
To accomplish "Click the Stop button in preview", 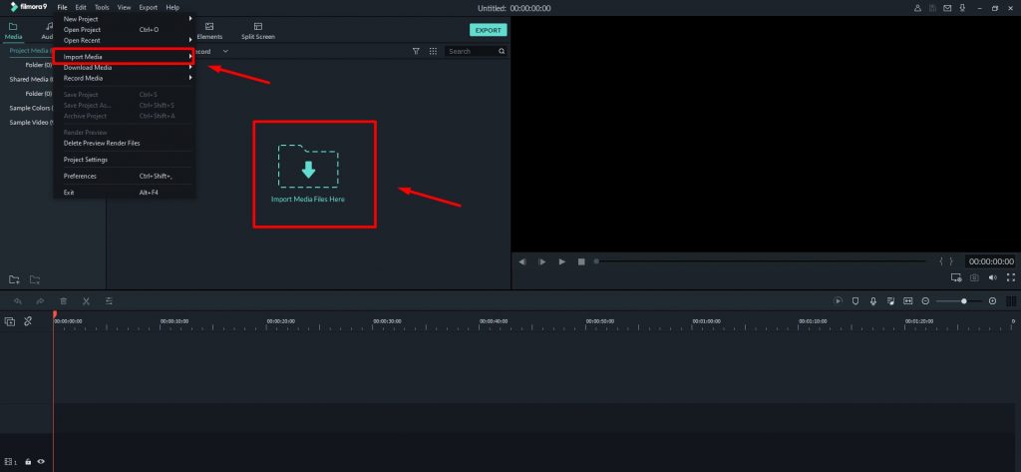I will tap(581, 261).
